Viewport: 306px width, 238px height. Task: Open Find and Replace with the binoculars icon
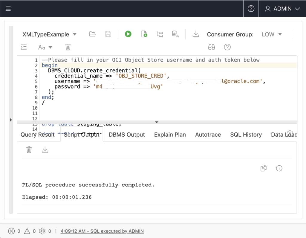pyautogui.click(x=211, y=47)
